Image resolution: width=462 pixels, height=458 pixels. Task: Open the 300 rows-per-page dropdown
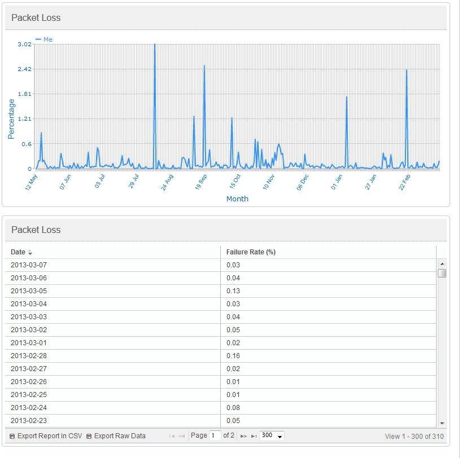click(x=272, y=435)
